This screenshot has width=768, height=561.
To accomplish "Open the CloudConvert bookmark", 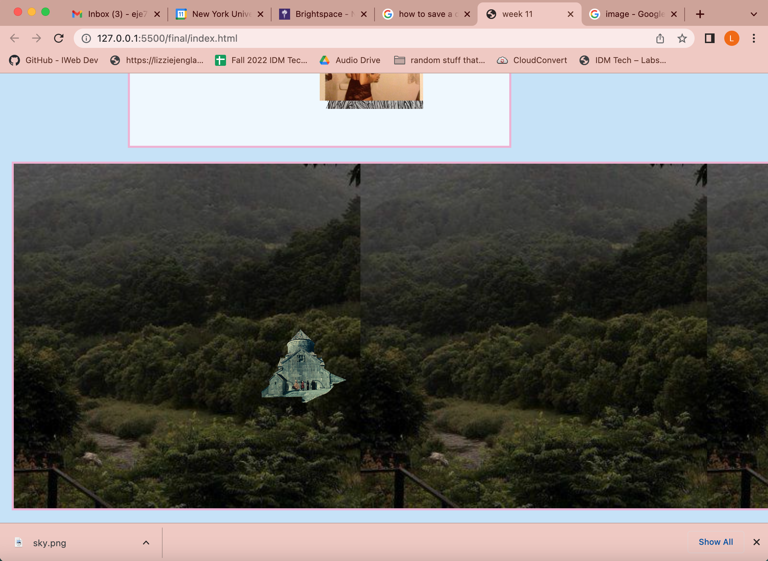I will pos(532,60).
